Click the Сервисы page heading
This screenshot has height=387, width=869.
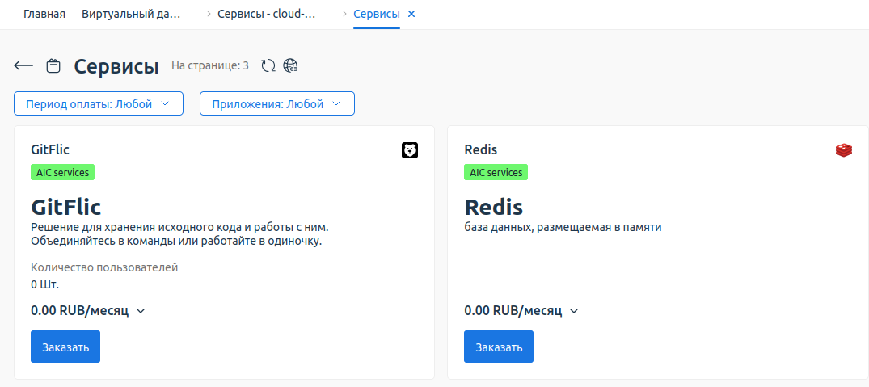[x=116, y=66]
